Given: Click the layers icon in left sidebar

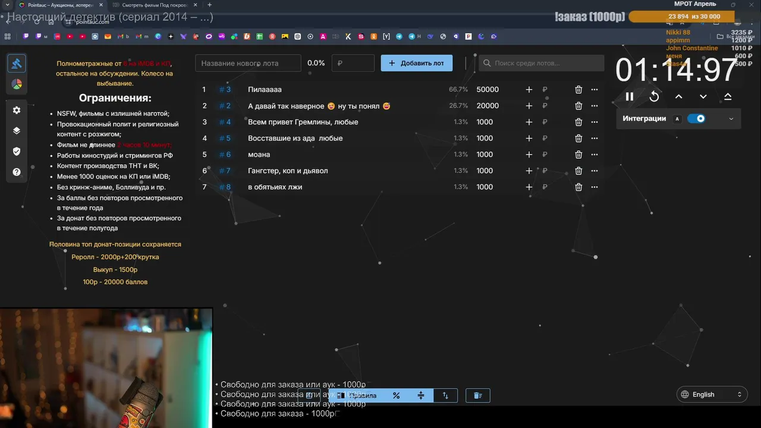Looking at the screenshot, I should click(17, 131).
